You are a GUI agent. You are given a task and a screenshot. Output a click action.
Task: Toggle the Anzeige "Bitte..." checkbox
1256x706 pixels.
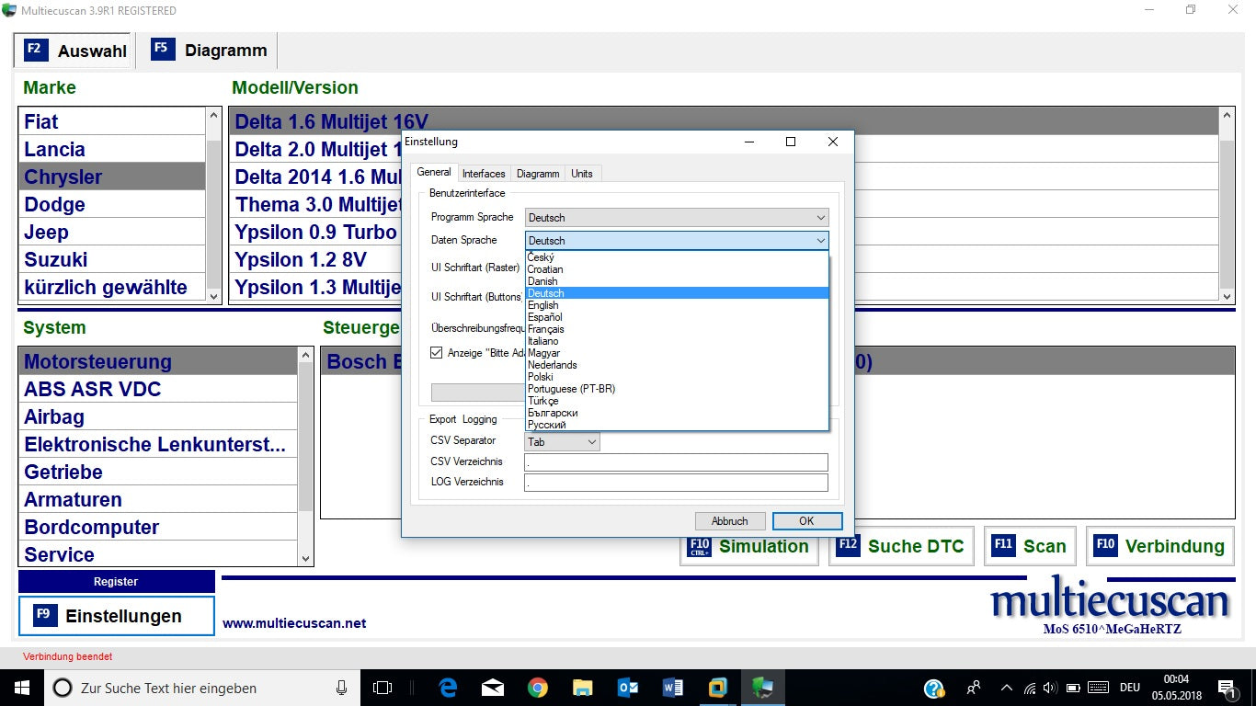point(437,353)
